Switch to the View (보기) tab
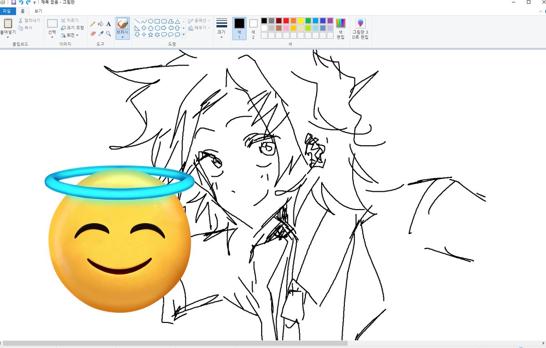This screenshot has height=348, width=546. click(x=38, y=11)
